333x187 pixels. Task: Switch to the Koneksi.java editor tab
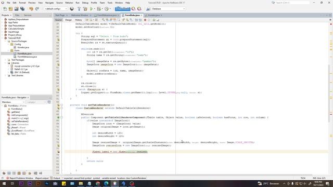click(x=154, y=15)
